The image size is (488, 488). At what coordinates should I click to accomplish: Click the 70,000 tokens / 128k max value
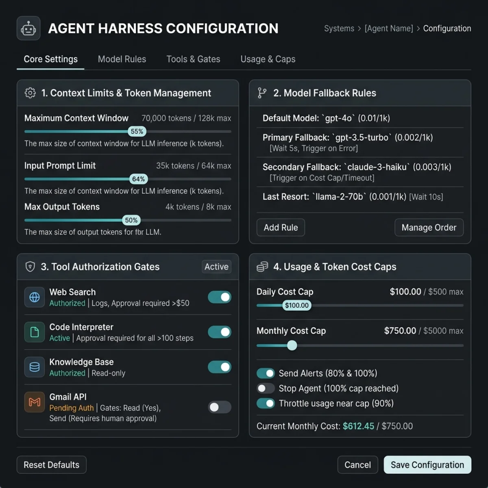(x=186, y=118)
